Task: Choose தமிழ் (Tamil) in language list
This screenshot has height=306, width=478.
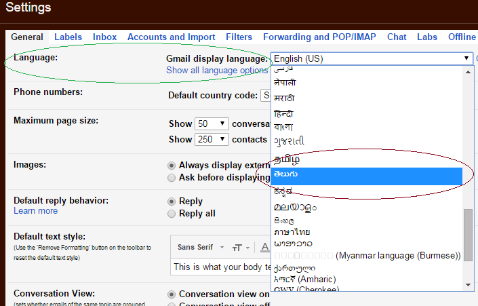Action: coord(366,159)
